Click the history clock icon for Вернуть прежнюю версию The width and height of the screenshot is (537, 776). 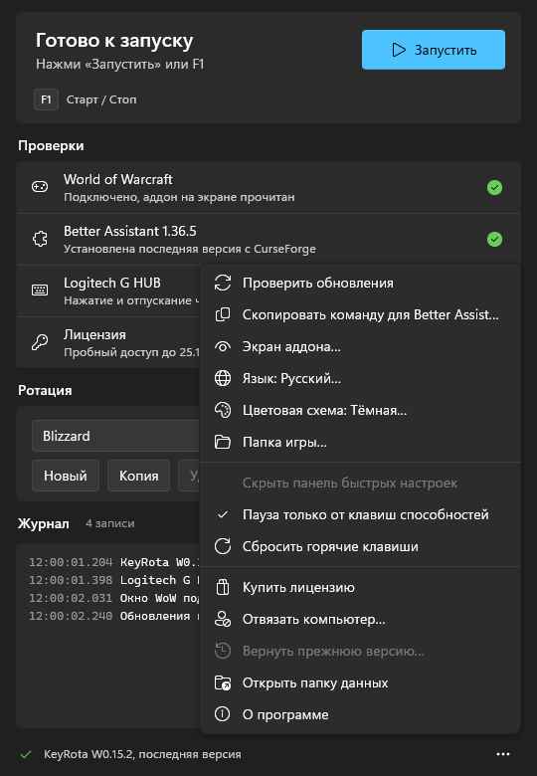223,651
